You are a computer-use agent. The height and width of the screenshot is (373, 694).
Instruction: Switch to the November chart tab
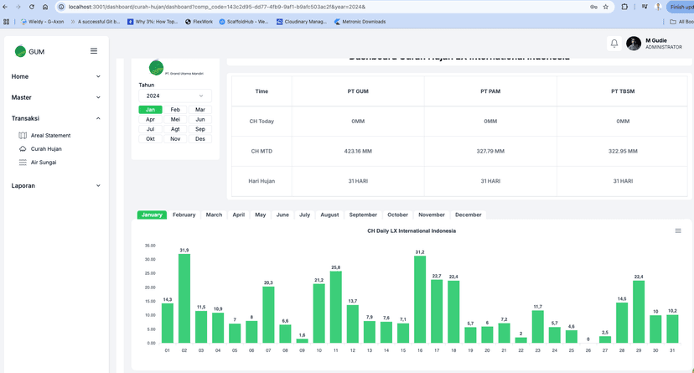coord(432,215)
